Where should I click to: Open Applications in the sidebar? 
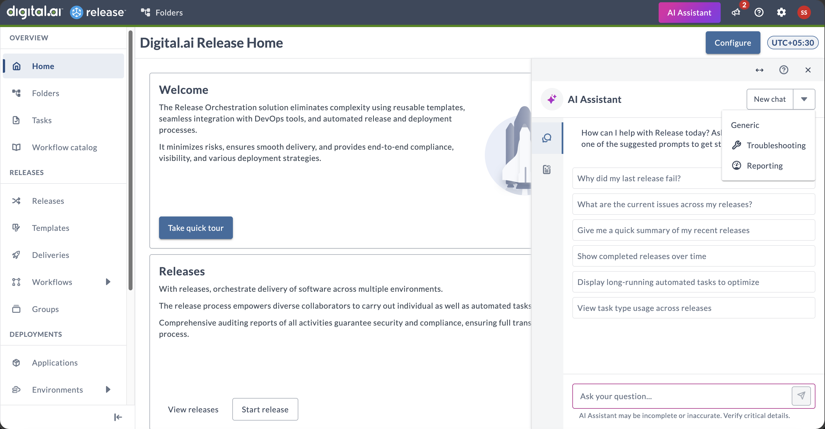tap(63, 362)
